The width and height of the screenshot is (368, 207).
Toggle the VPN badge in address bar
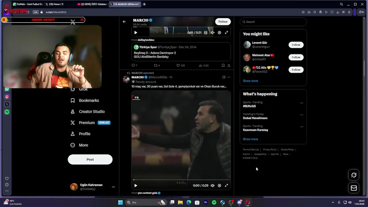pyautogui.click(x=36, y=12)
